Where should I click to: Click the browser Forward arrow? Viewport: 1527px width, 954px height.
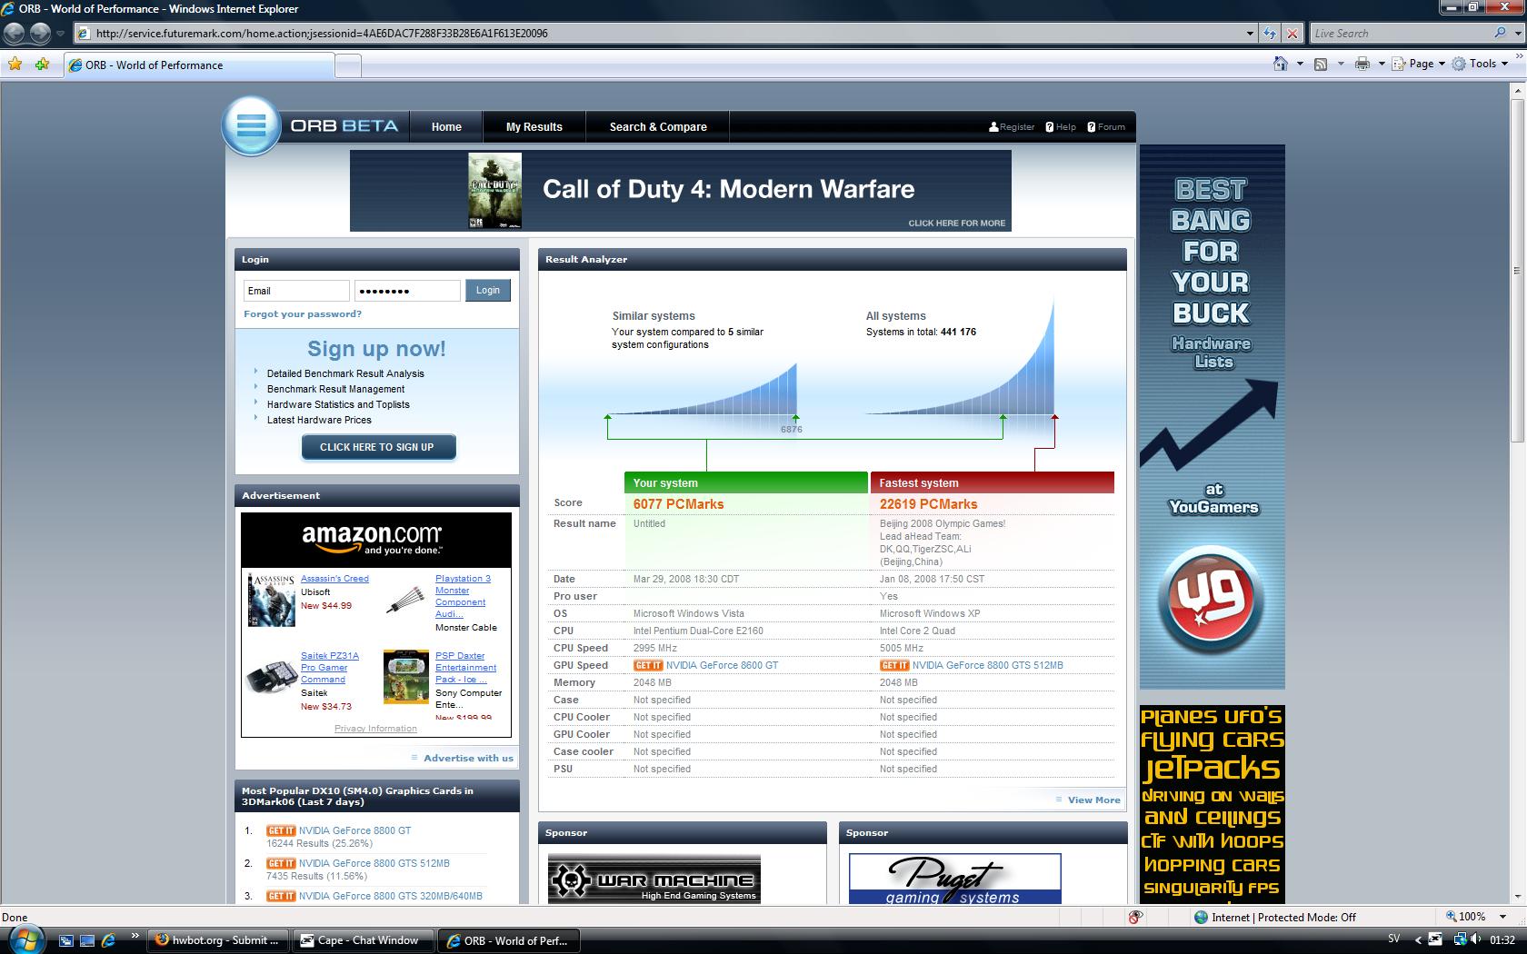pyautogui.click(x=40, y=33)
